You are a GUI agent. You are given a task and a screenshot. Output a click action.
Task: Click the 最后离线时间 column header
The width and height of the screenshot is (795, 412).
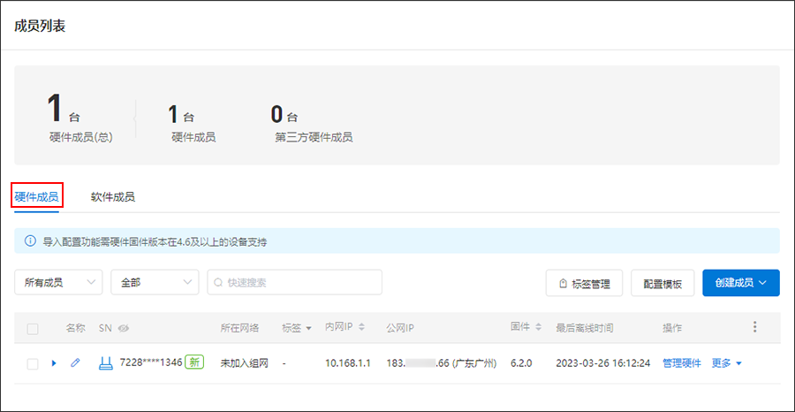(x=585, y=328)
